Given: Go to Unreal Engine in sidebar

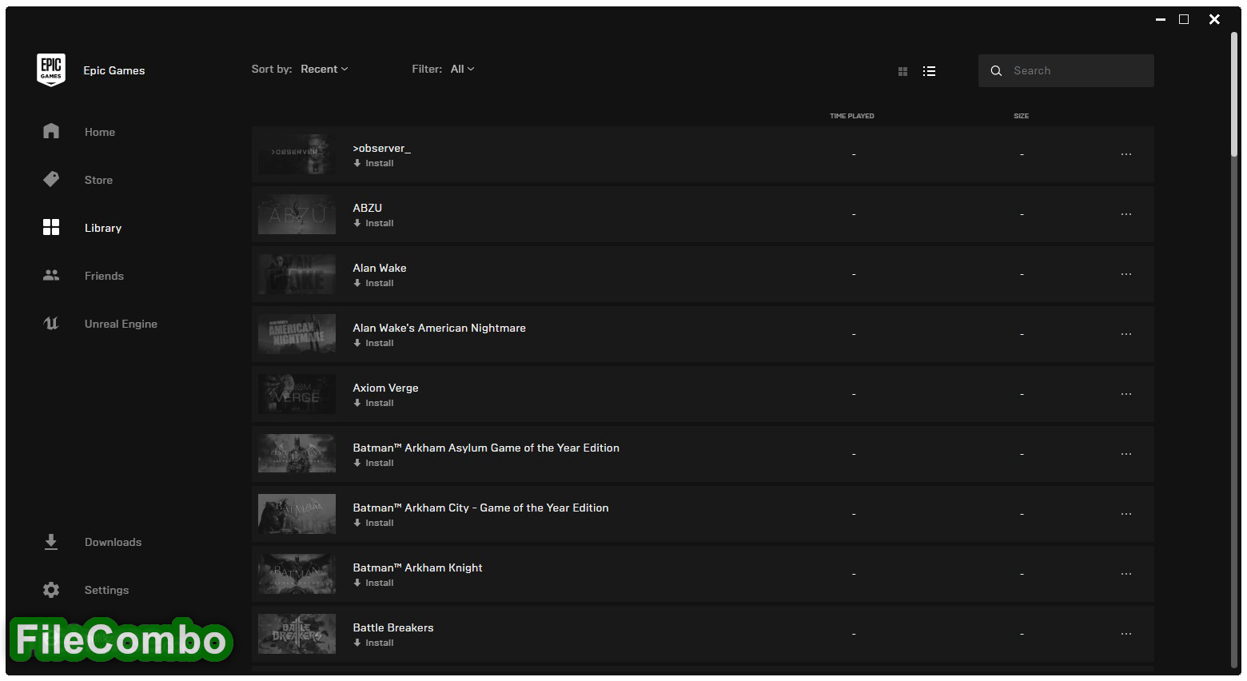Looking at the screenshot, I should point(121,324).
